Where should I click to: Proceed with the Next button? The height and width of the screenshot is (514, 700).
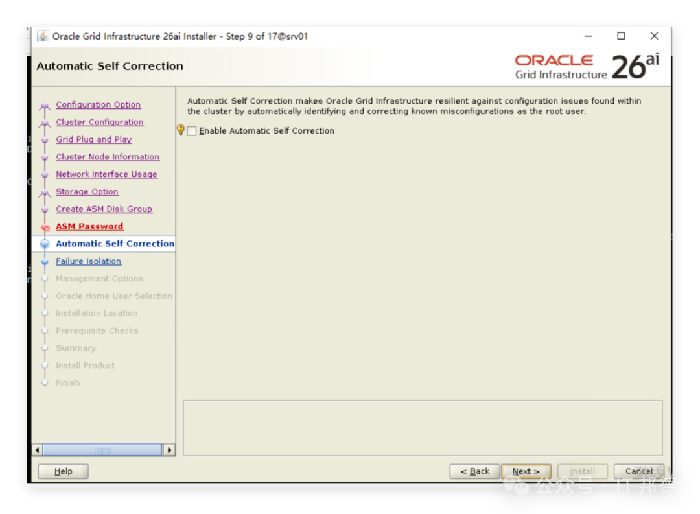526,471
